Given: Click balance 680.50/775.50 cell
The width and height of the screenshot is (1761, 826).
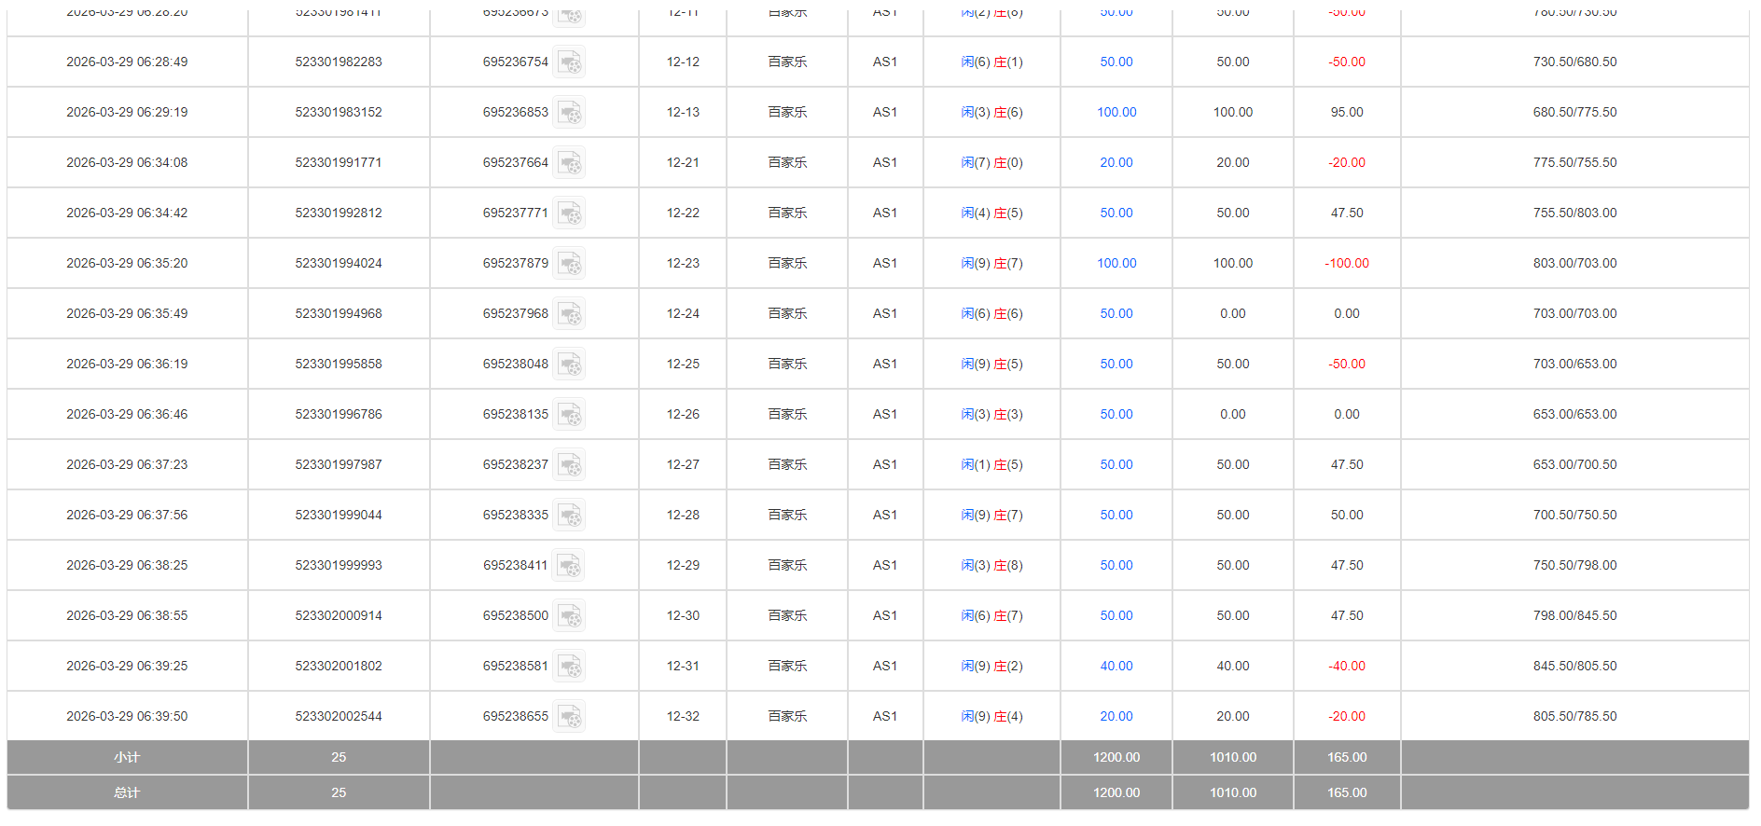Looking at the screenshot, I should point(1574,112).
